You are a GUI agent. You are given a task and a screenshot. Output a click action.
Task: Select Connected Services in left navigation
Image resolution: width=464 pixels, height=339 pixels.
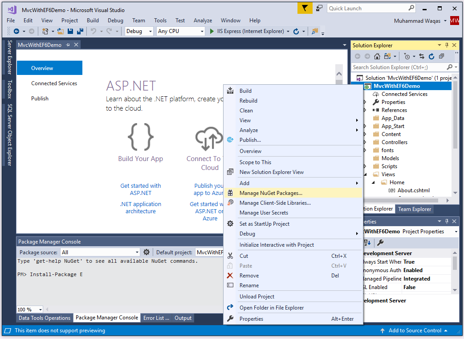click(54, 83)
